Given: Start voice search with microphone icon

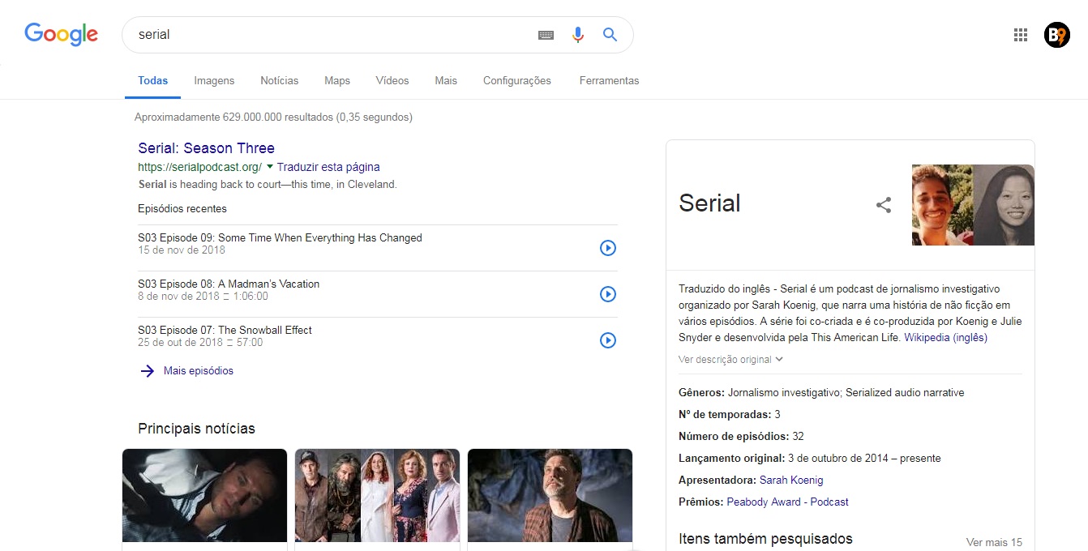Looking at the screenshot, I should [x=578, y=35].
